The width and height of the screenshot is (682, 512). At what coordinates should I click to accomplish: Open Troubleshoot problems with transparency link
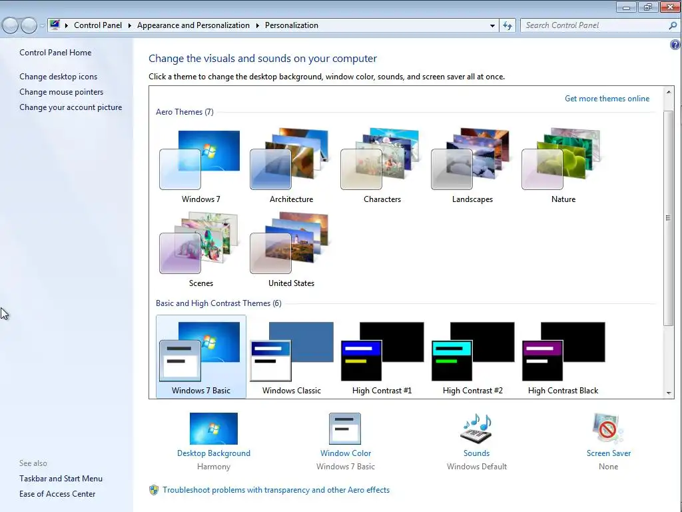click(276, 490)
